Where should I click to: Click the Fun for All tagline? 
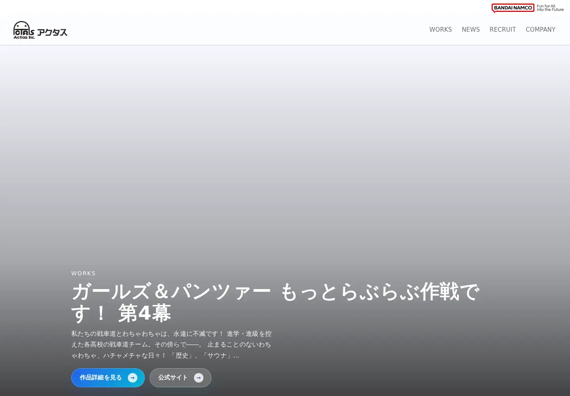click(550, 8)
